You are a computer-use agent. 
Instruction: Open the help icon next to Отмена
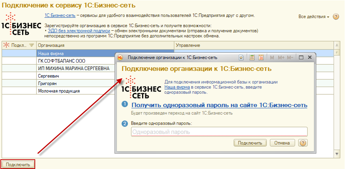point(303,143)
